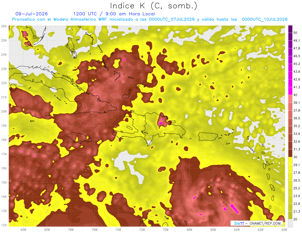The image size is (302, 233).
Task: Click the latitude label '26N'
Action: [4, 26]
